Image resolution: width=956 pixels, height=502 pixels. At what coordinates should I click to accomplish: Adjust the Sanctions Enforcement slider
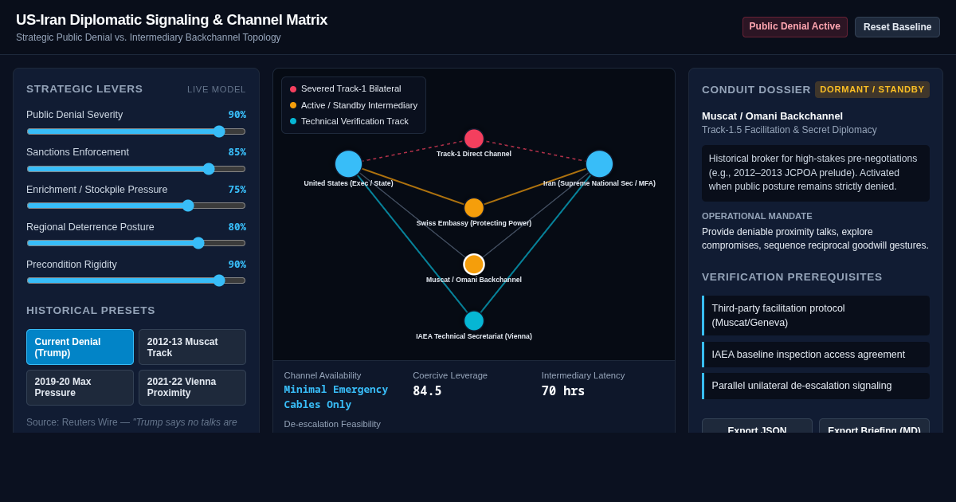coord(136,169)
